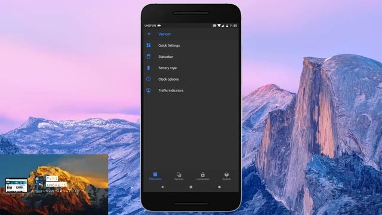Switch to the Recents bottom tab
This screenshot has width=382, height=215.
[179, 176]
